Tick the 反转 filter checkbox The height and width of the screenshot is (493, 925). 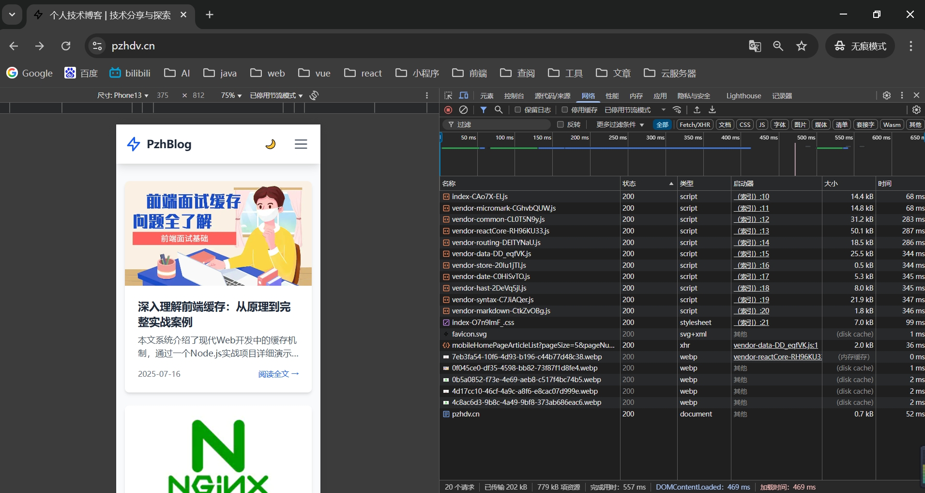[x=561, y=124]
